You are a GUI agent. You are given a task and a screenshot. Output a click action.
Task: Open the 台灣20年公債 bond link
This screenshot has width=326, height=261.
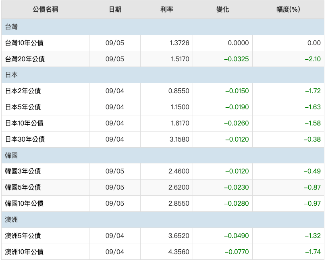(25, 59)
